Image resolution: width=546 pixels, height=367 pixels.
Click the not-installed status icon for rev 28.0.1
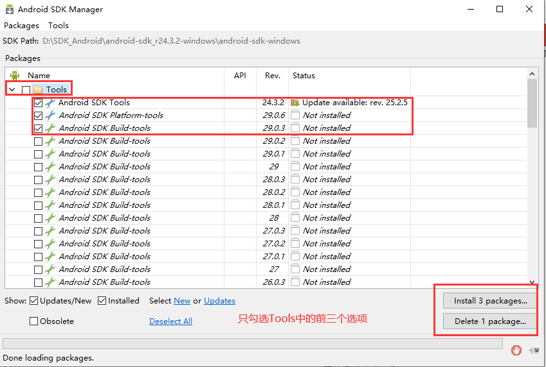[295, 205]
